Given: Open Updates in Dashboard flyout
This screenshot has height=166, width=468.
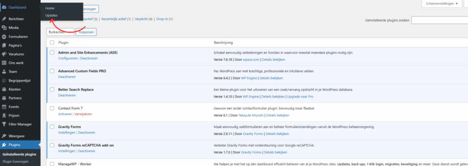Looking at the screenshot, I should point(52,15).
